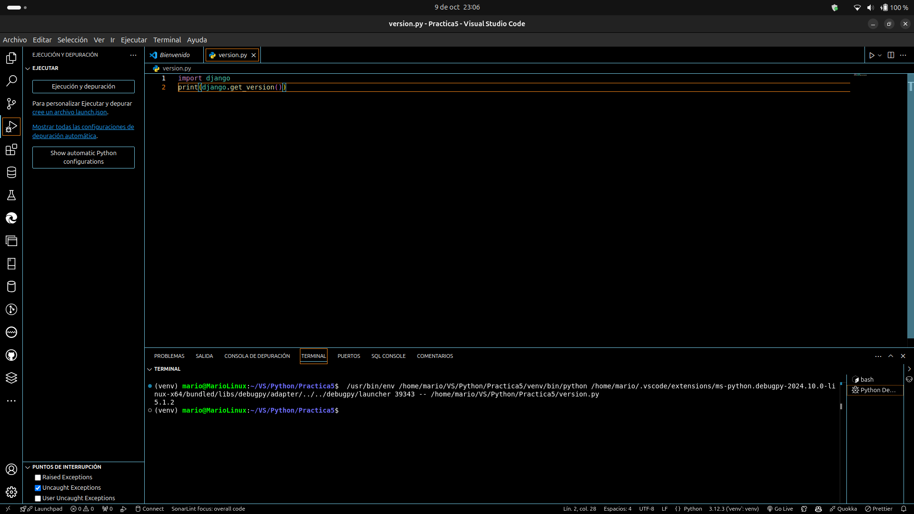Change UTF-8 file encoding
The height and width of the screenshot is (514, 914).
646,509
